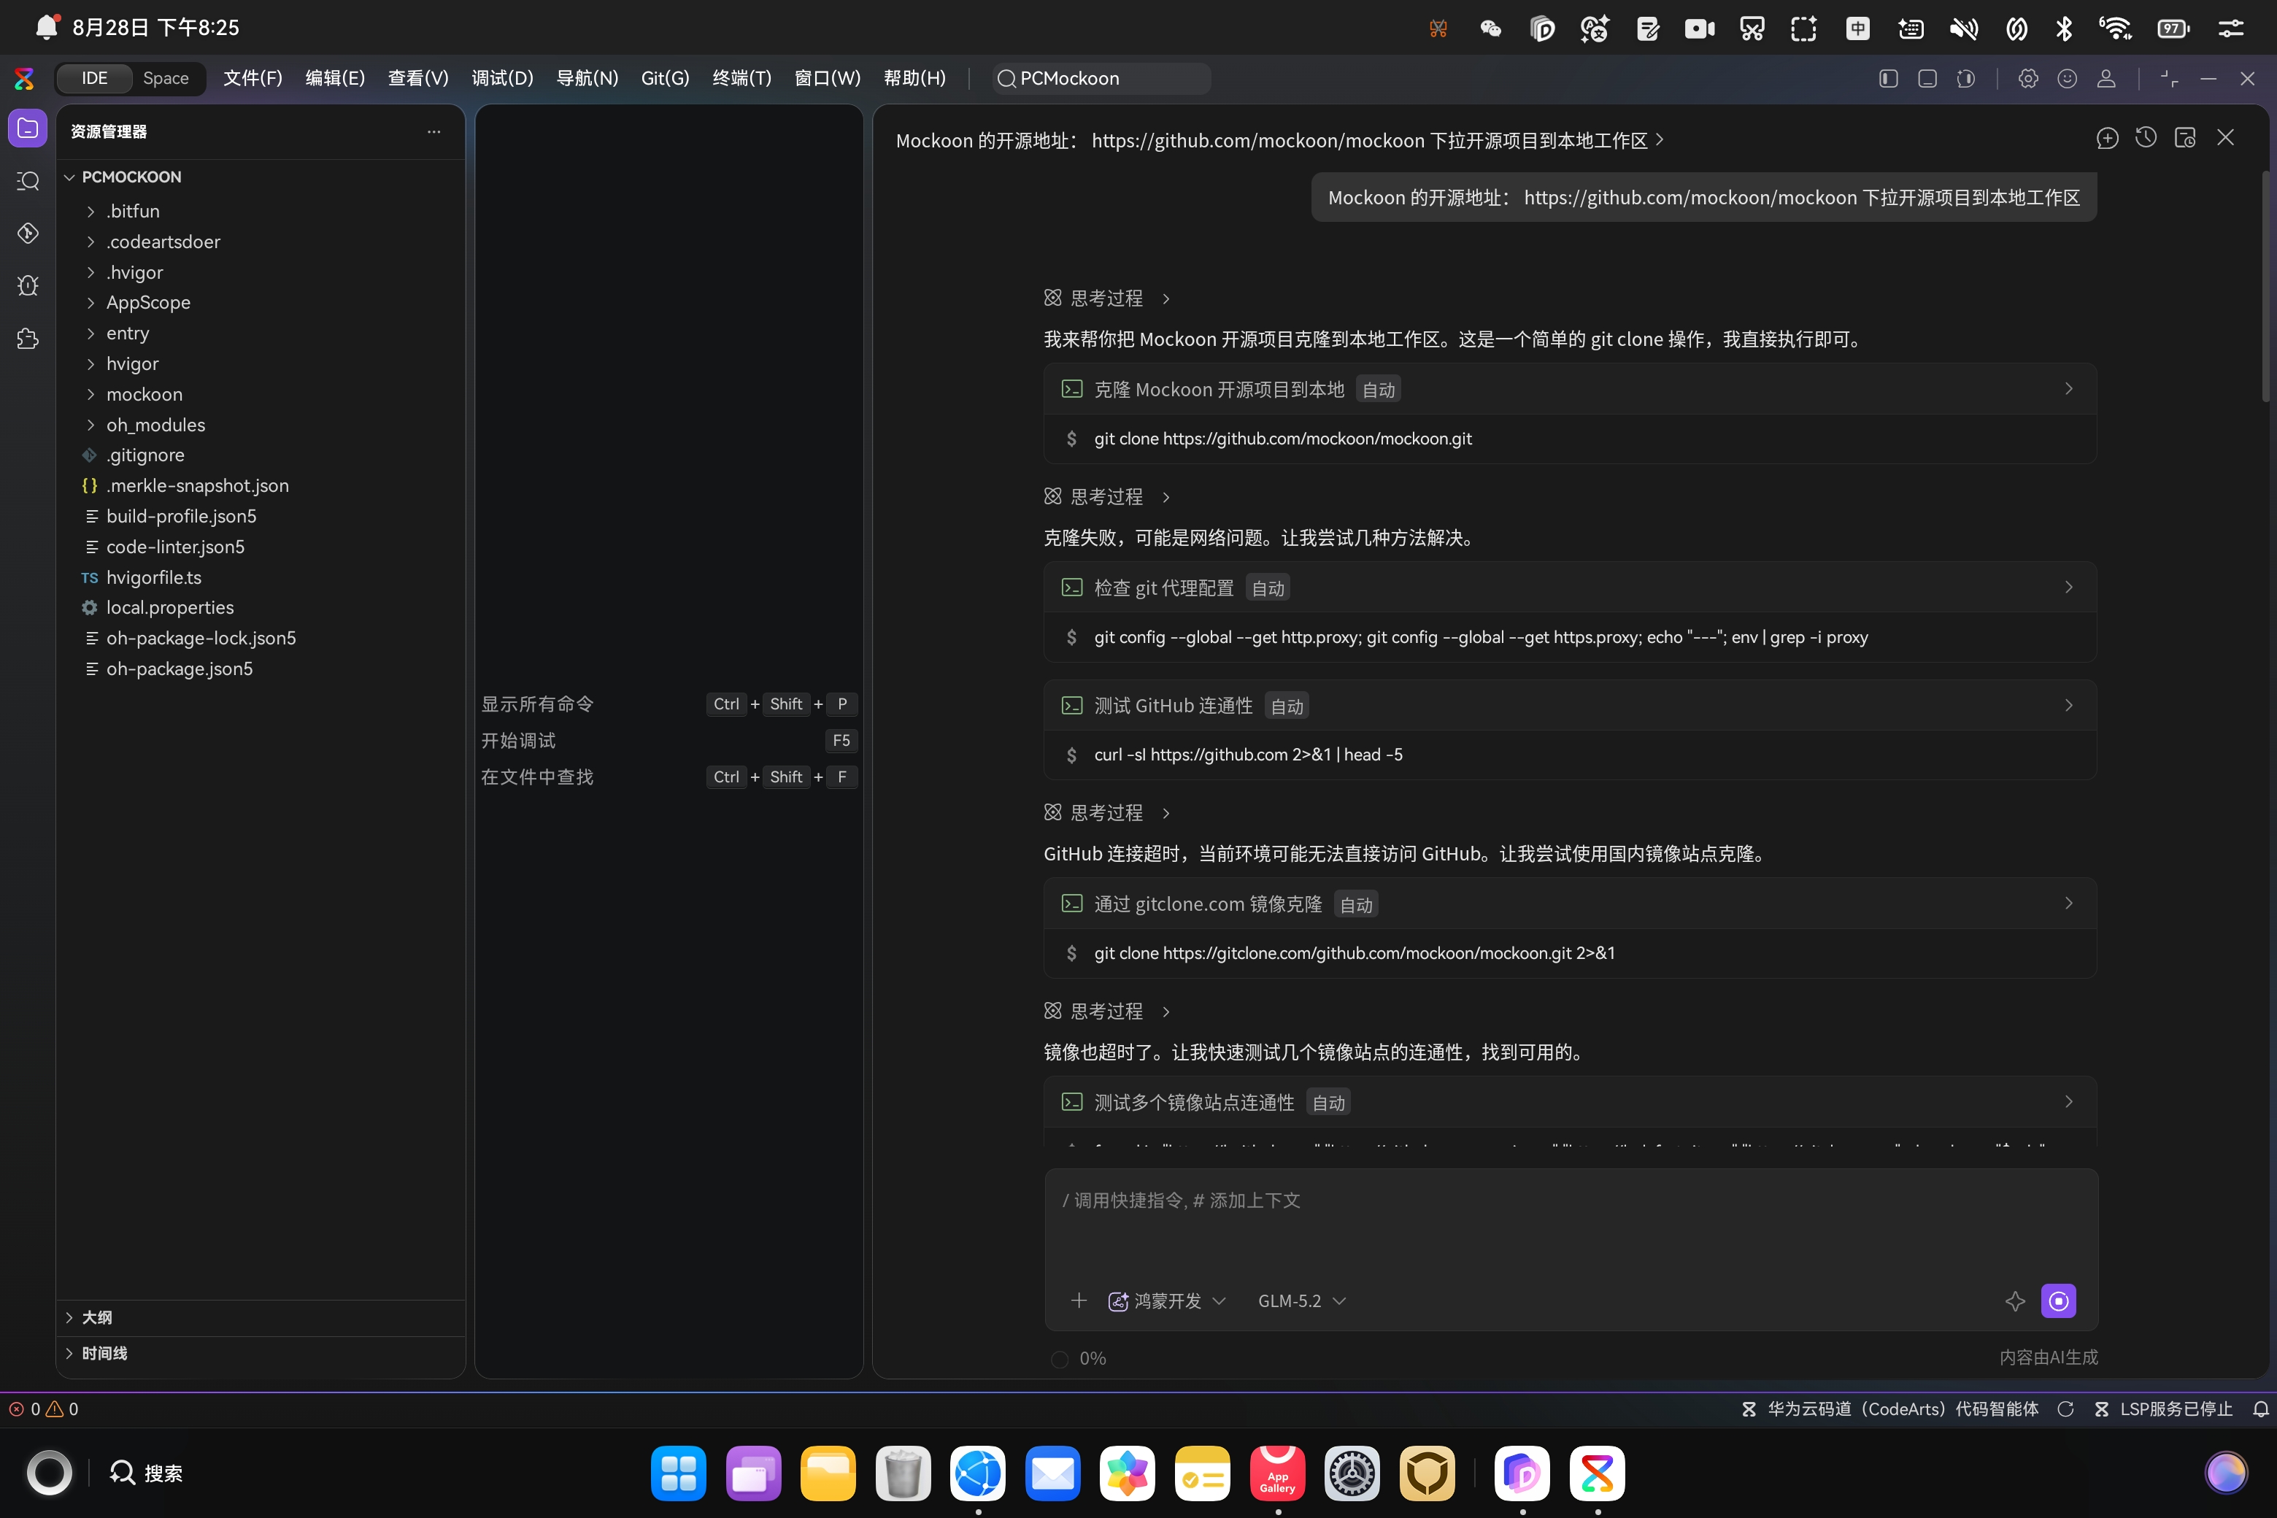Open the Explorer sidebar icon

tap(27, 128)
